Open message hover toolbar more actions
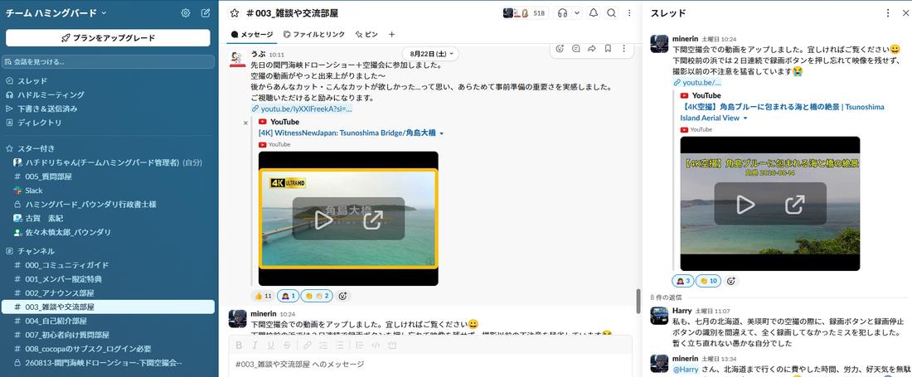912x377 pixels. 624,49
